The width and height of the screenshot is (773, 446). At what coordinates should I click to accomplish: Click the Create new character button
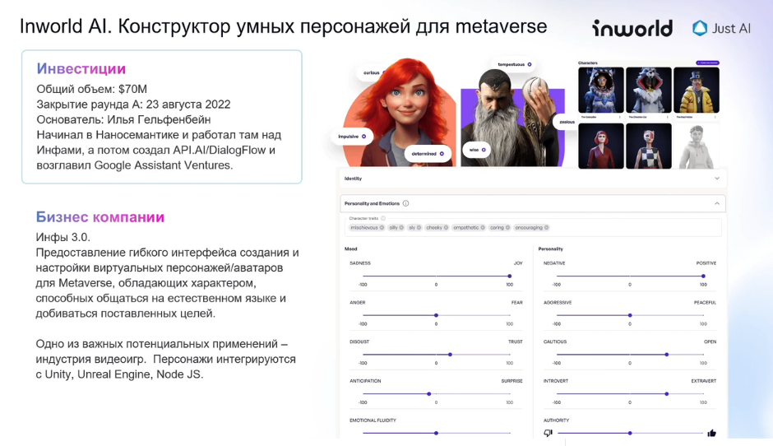(x=707, y=63)
